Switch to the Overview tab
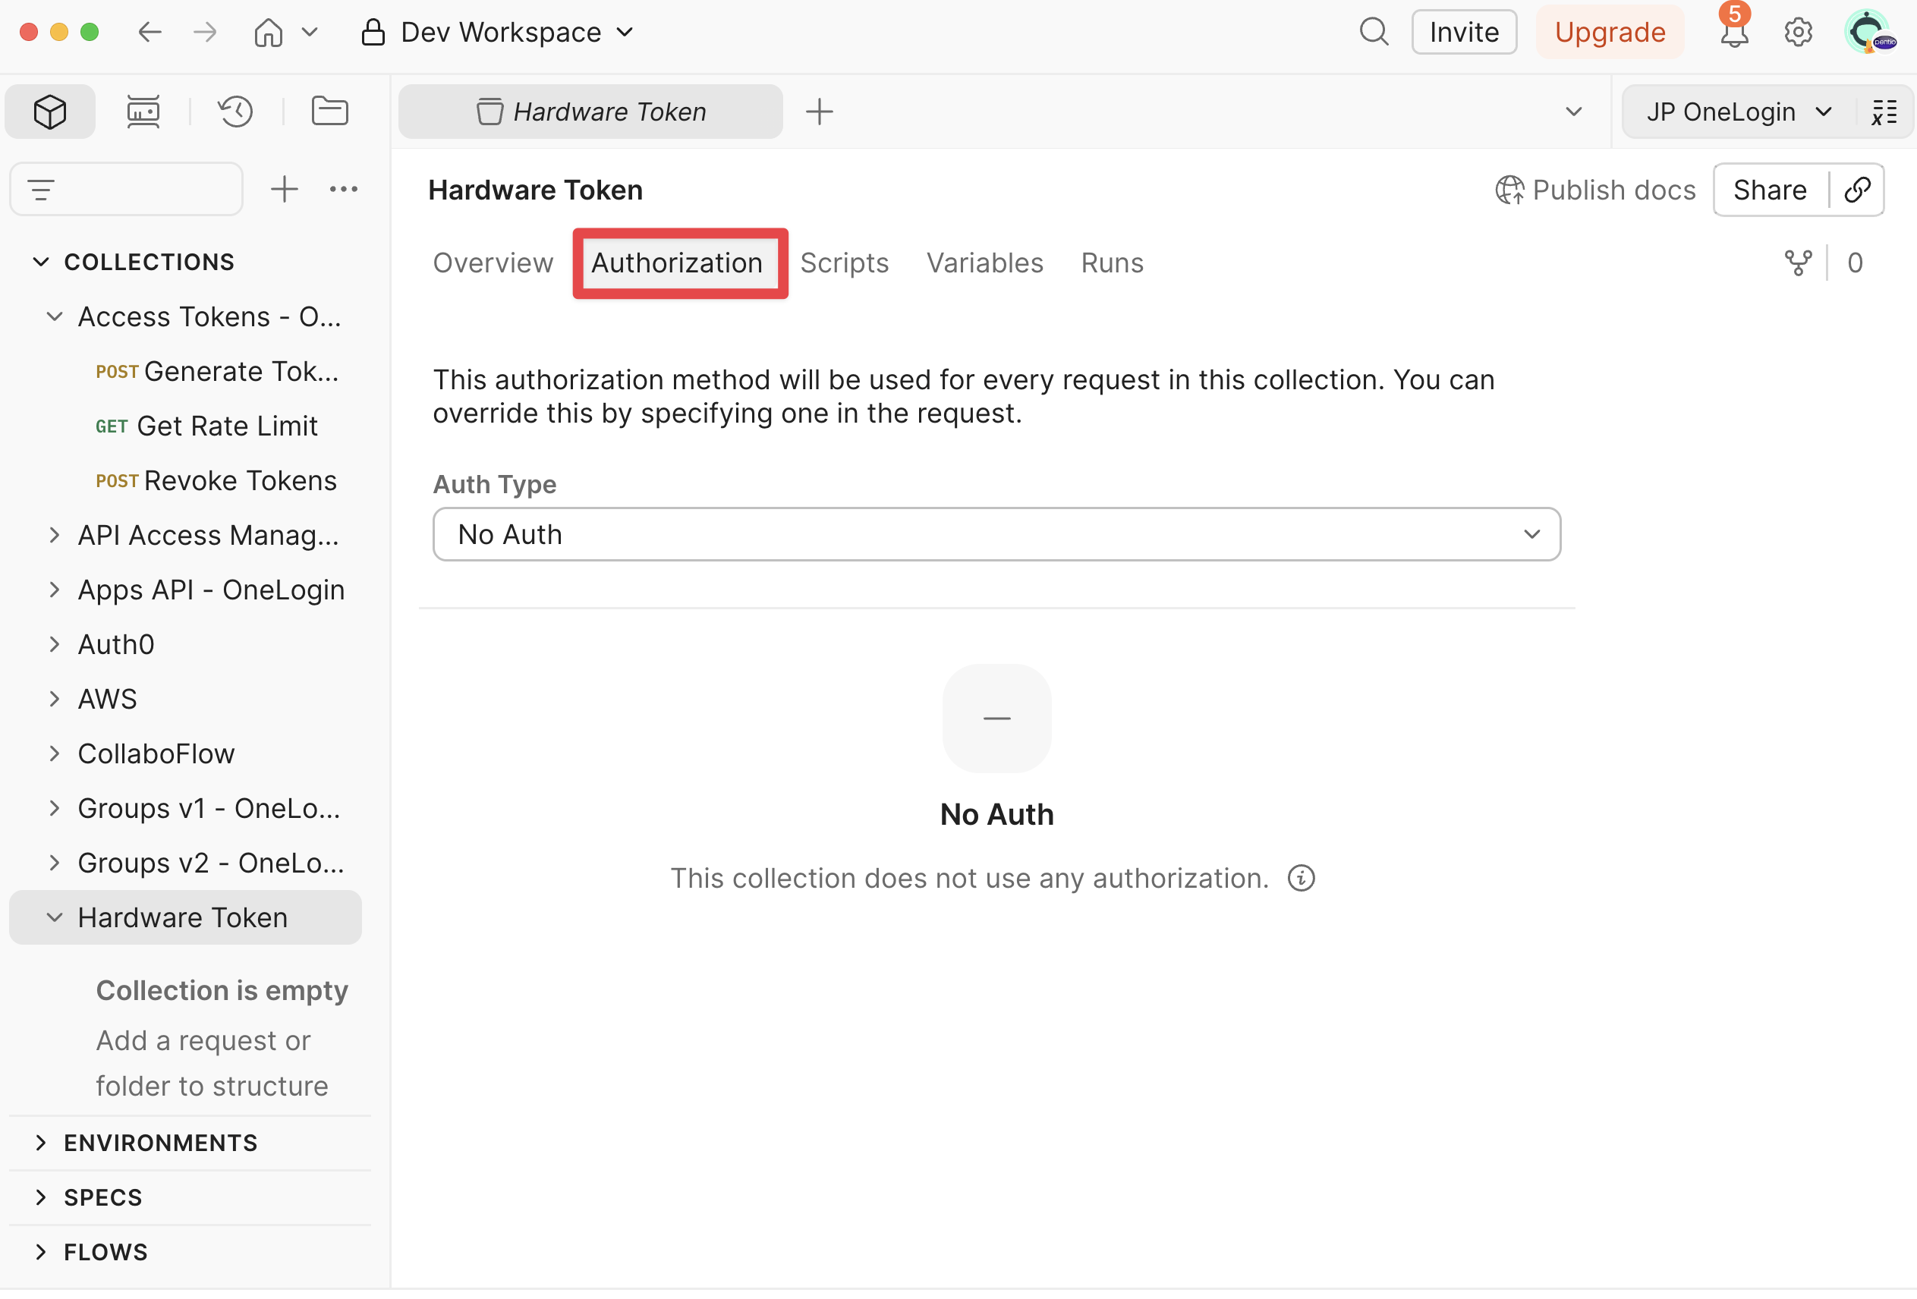 point(493,263)
